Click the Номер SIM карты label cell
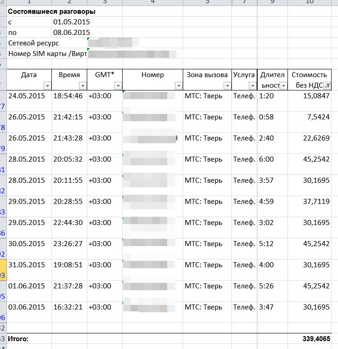This screenshot has height=349, width=338. pyautogui.click(x=47, y=54)
